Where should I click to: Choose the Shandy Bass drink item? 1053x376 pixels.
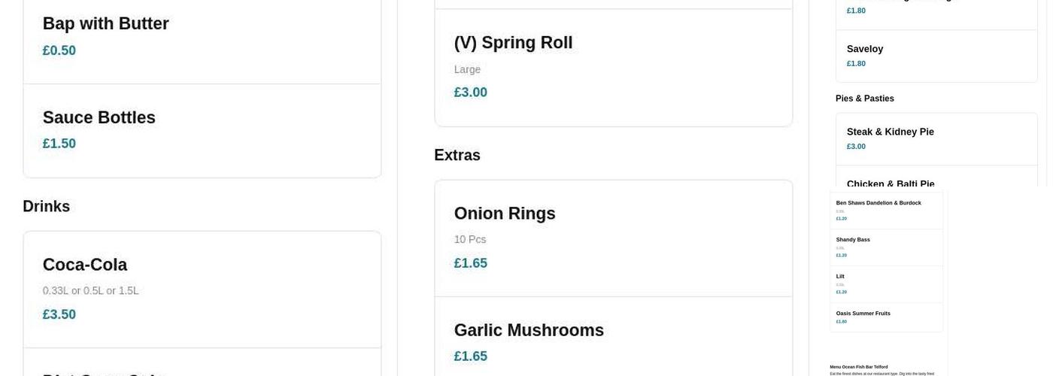pos(886,247)
